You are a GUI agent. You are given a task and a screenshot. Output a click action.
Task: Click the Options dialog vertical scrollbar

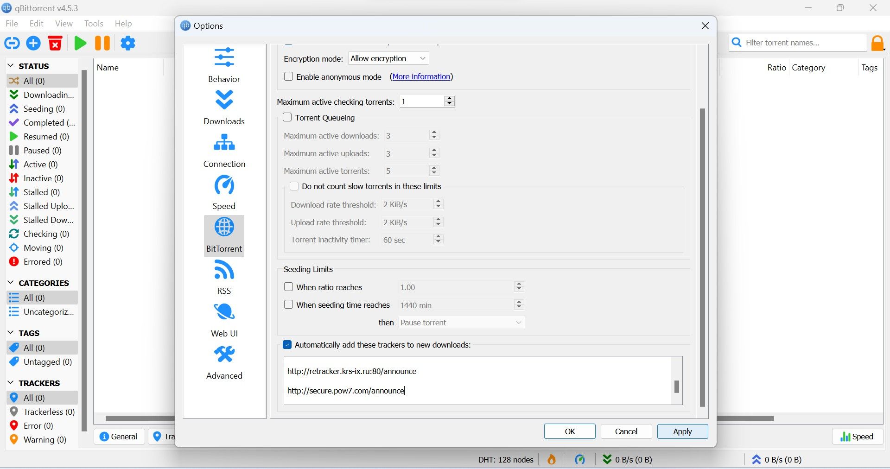[702, 257]
